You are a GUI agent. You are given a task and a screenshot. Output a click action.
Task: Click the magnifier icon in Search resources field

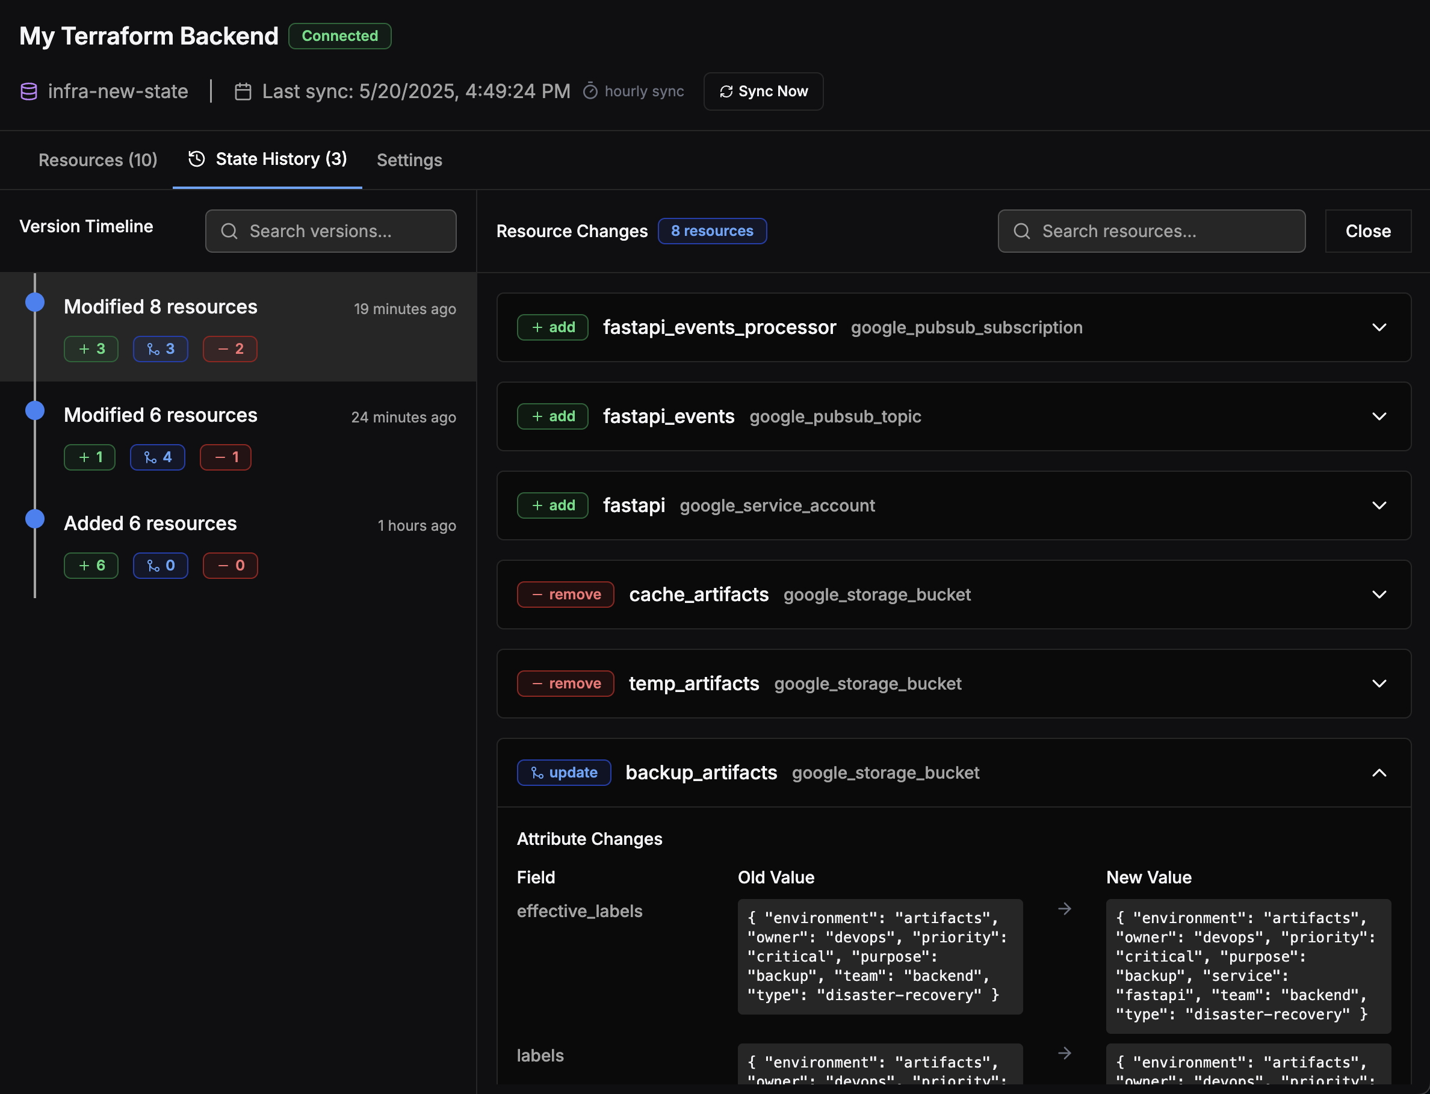[1022, 231]
